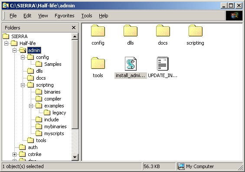245x172 pixels.
Task: Click the folder tree scrollbar thumb
Action: 75,84
